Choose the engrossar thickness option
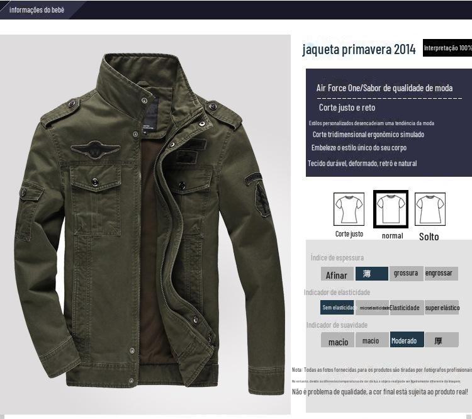 tap(441, 274)
